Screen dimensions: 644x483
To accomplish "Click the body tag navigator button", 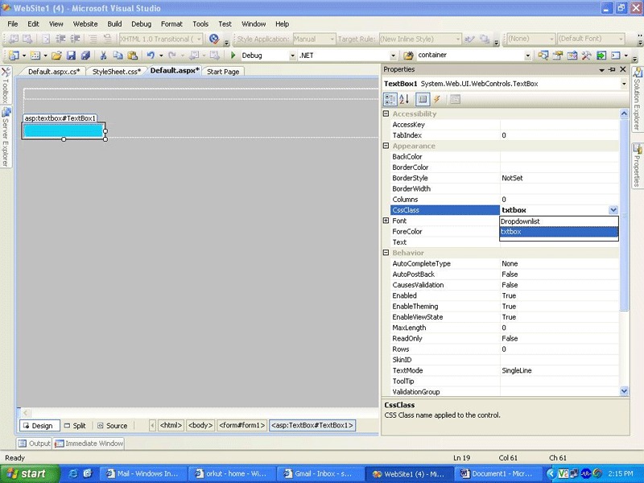I will (200, 427).
